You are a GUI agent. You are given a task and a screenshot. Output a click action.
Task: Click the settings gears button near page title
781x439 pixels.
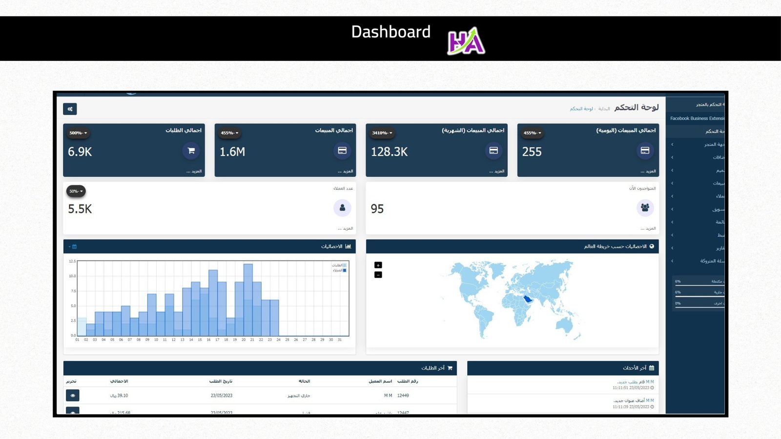click(x=70, y=109)
